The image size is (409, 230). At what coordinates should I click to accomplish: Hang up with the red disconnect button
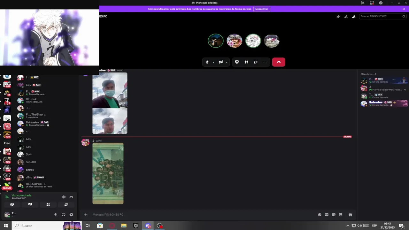(279, 62)
